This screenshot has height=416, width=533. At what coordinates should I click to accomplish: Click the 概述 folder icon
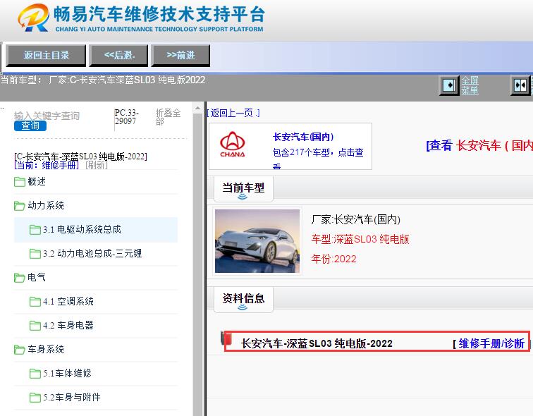point(19,182)
